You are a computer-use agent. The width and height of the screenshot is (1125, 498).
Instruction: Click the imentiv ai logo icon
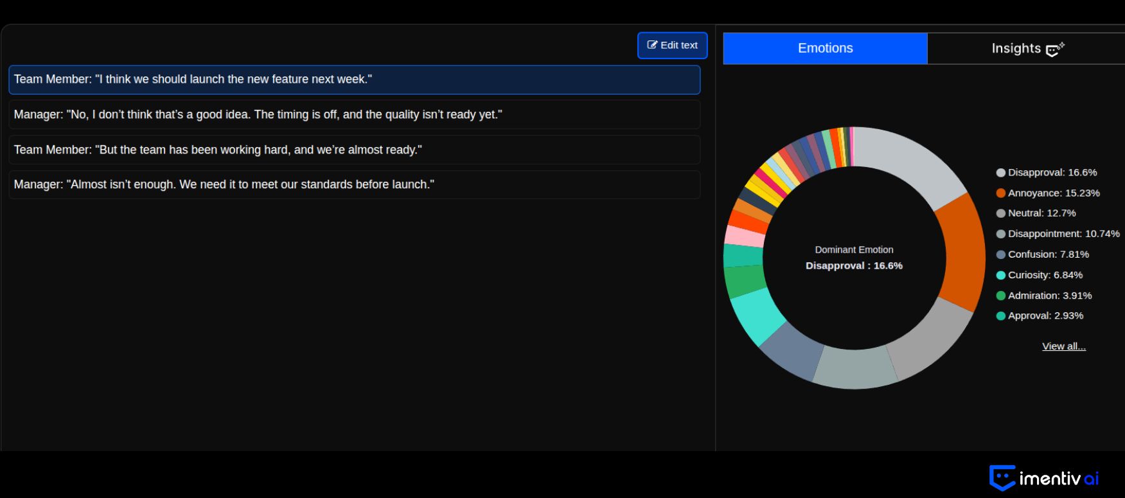coord(1002,478)
